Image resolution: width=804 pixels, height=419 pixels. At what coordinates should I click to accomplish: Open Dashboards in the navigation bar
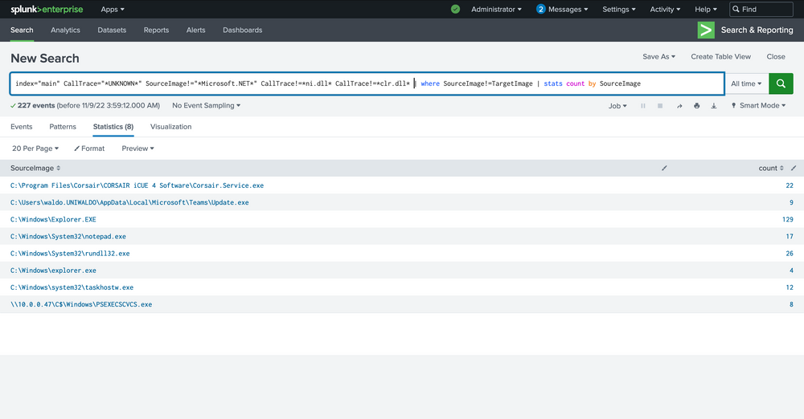coord(242,30)
